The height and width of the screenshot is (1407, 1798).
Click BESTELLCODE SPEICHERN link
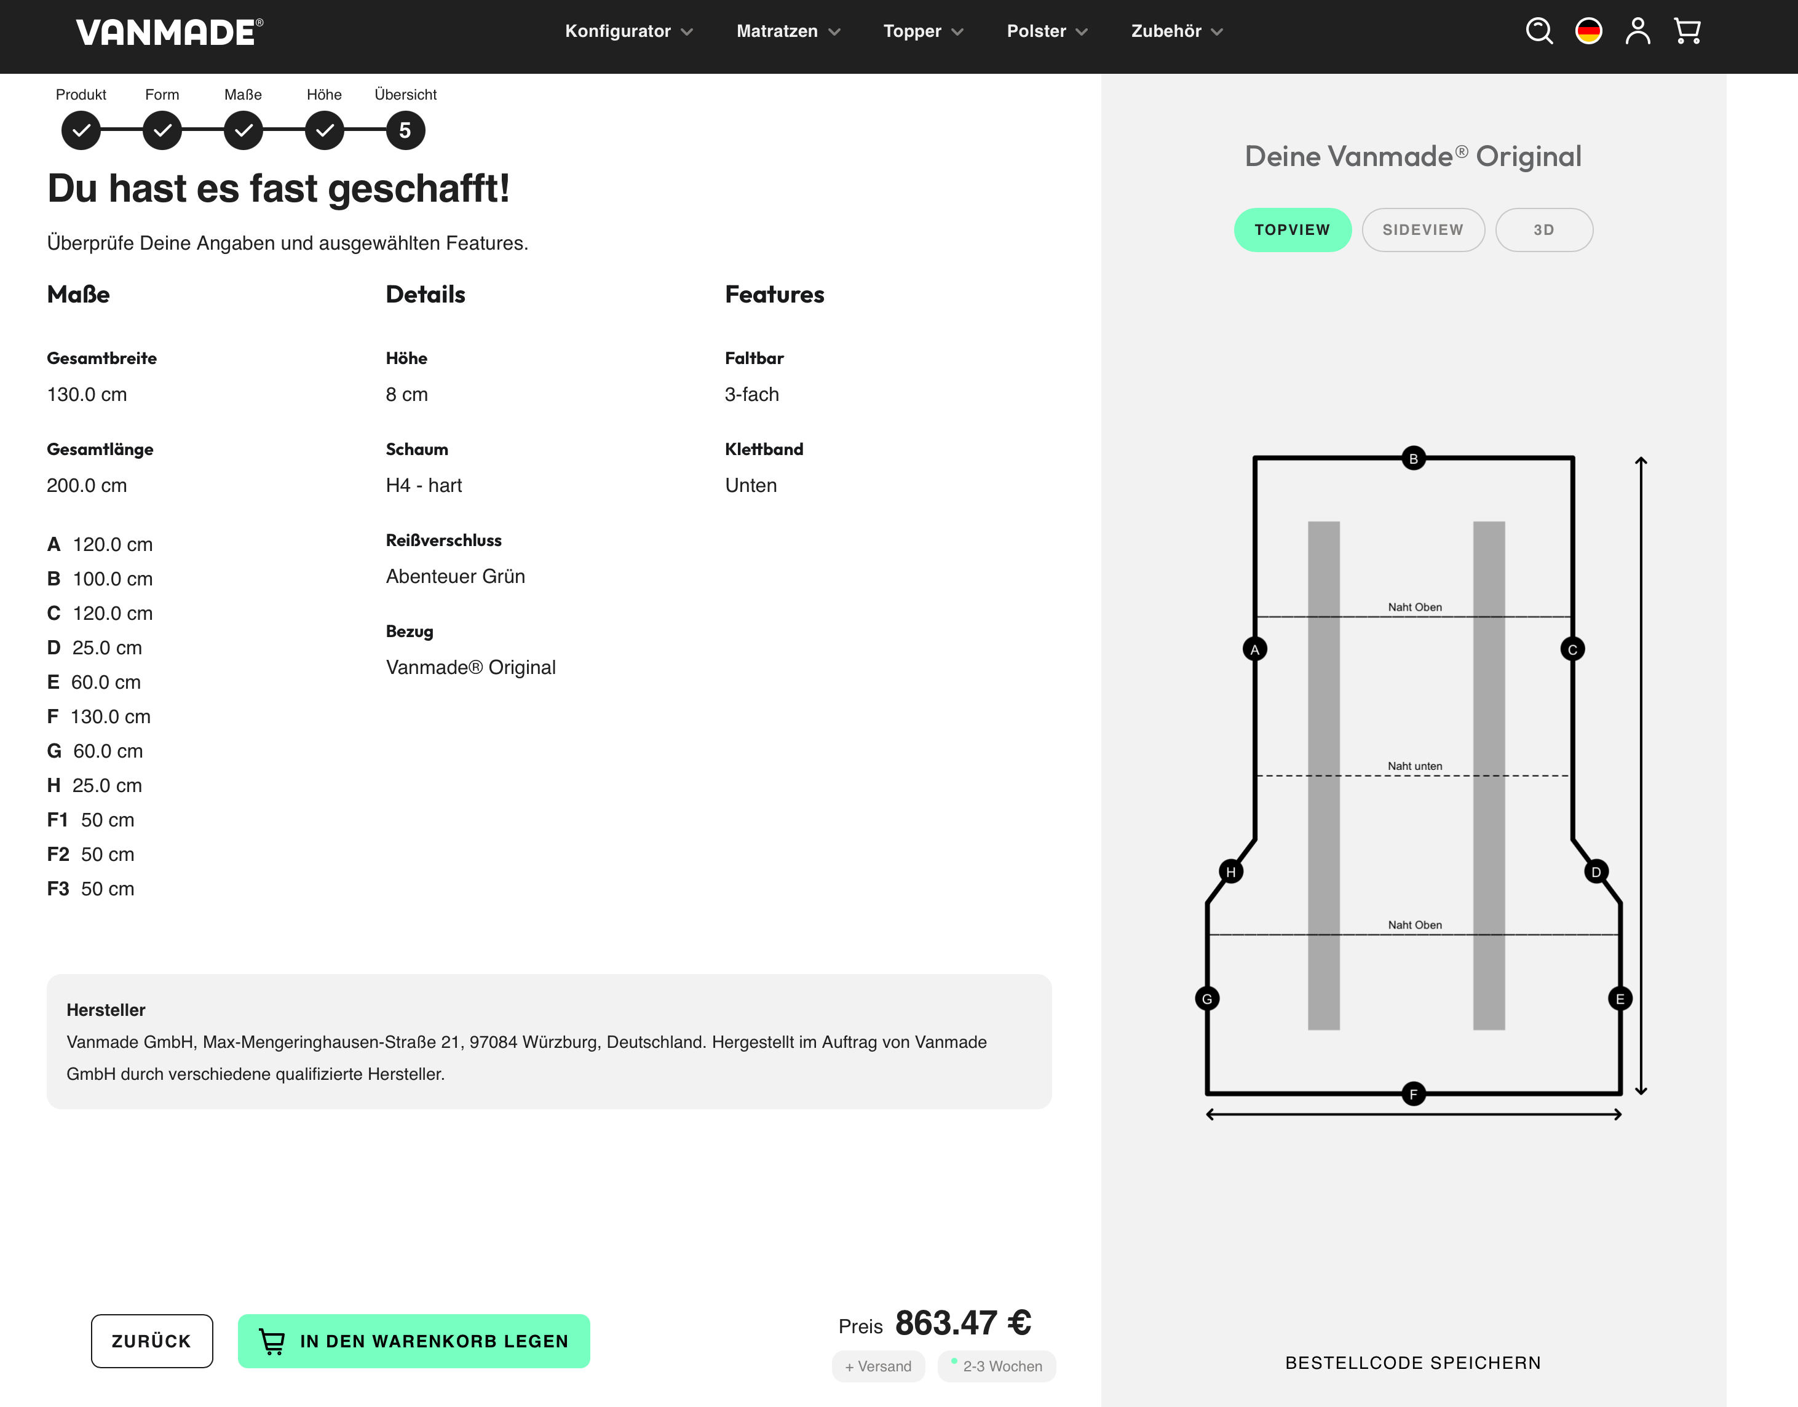tap(1412, 1363)
